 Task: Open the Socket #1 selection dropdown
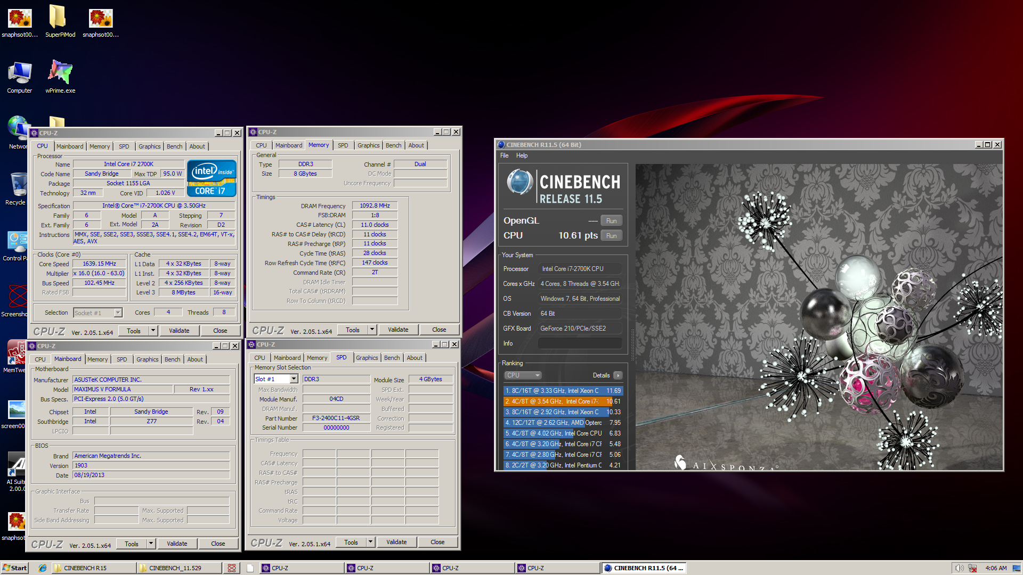click(98, 313)
